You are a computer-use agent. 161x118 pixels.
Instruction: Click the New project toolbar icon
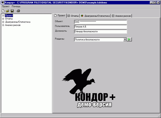(3, 11)
